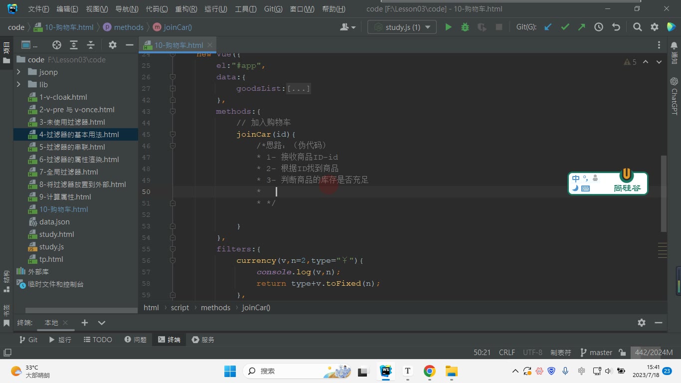The image size is (681, 383).
Task: Open Search Everywhere magnifier icon
Action: [638, 27]
